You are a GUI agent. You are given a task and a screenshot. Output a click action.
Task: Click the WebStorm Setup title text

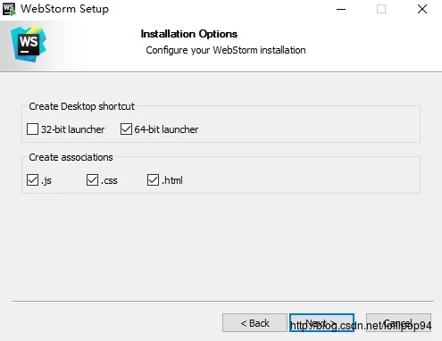coord(64,9)
